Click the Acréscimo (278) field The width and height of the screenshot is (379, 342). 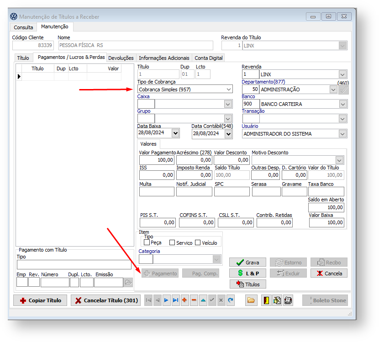point(194,160)
